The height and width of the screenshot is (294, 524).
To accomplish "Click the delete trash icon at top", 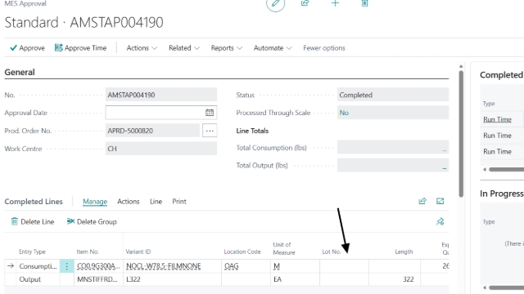I will click(x=364, y=3).
